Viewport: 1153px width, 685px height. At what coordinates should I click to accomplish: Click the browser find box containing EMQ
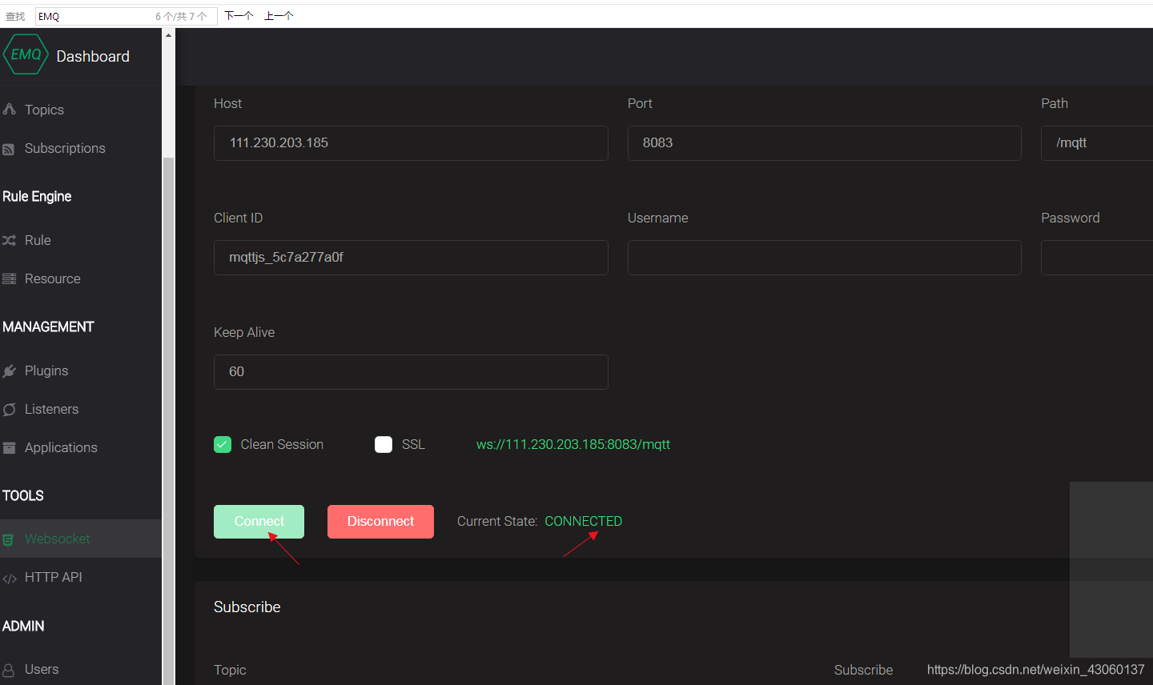click(x=127, y=16)
